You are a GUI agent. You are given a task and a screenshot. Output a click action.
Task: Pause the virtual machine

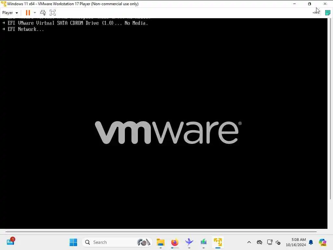coord(28,13)
